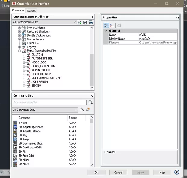This screenshot has height=178, width=187.
Task: Switch to the Transfer tab
Action: click(x=31, y=11)
